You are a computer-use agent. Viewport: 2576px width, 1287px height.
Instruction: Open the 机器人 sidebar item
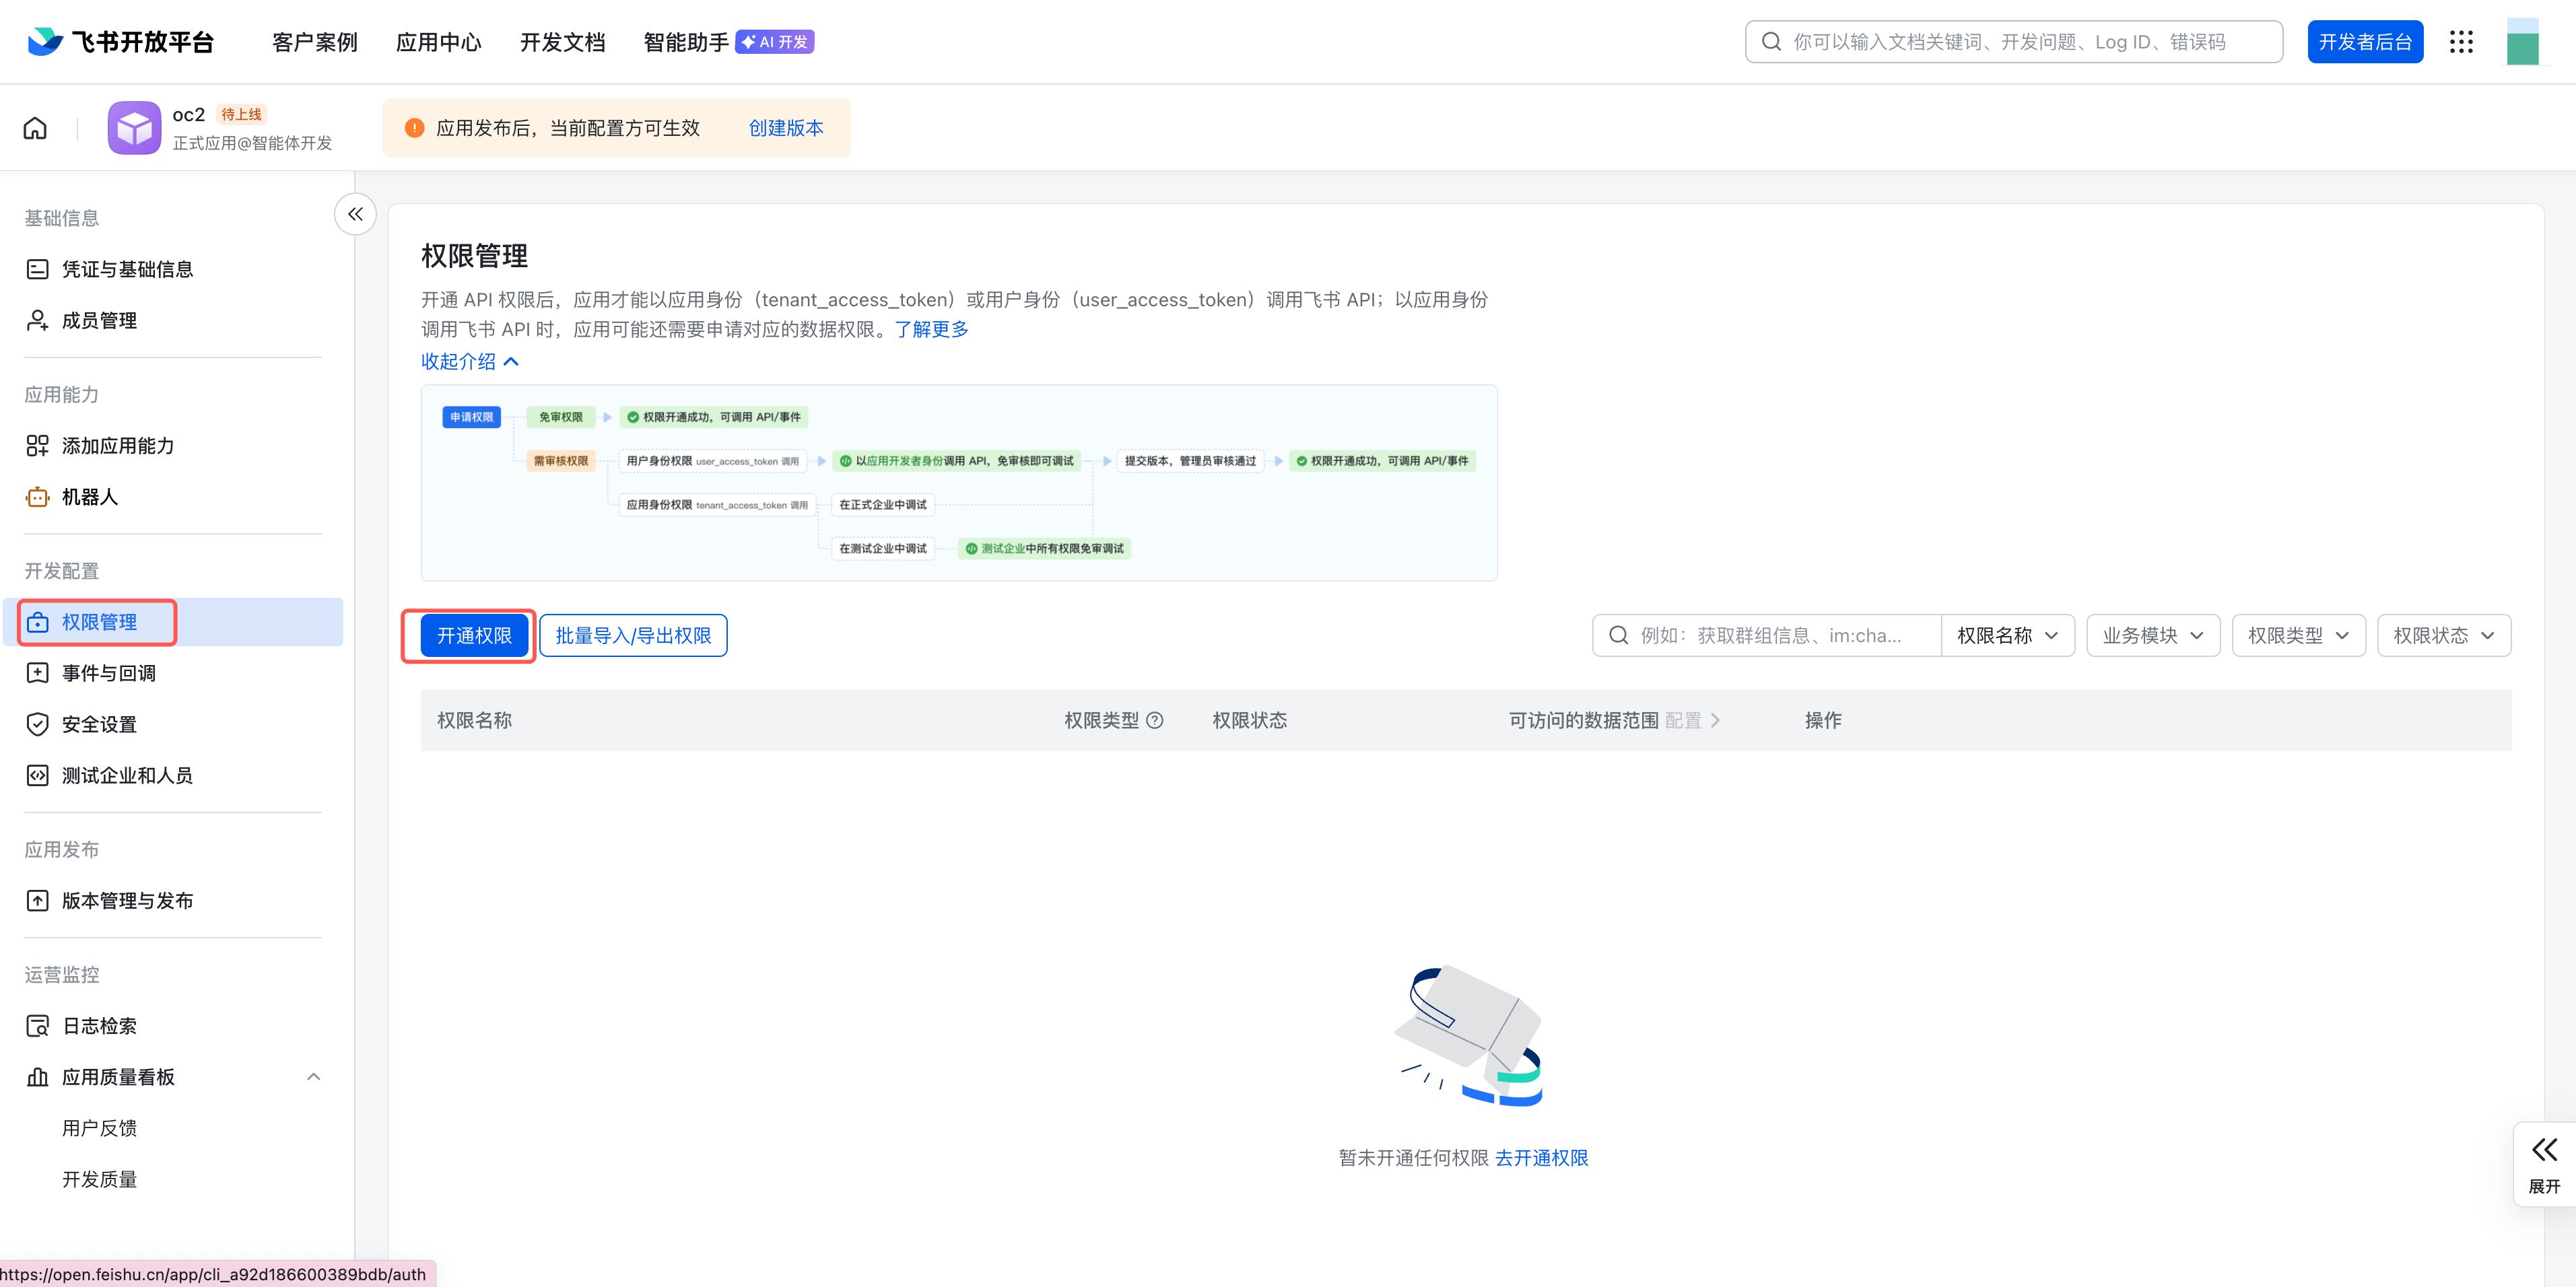coord(90,497)
